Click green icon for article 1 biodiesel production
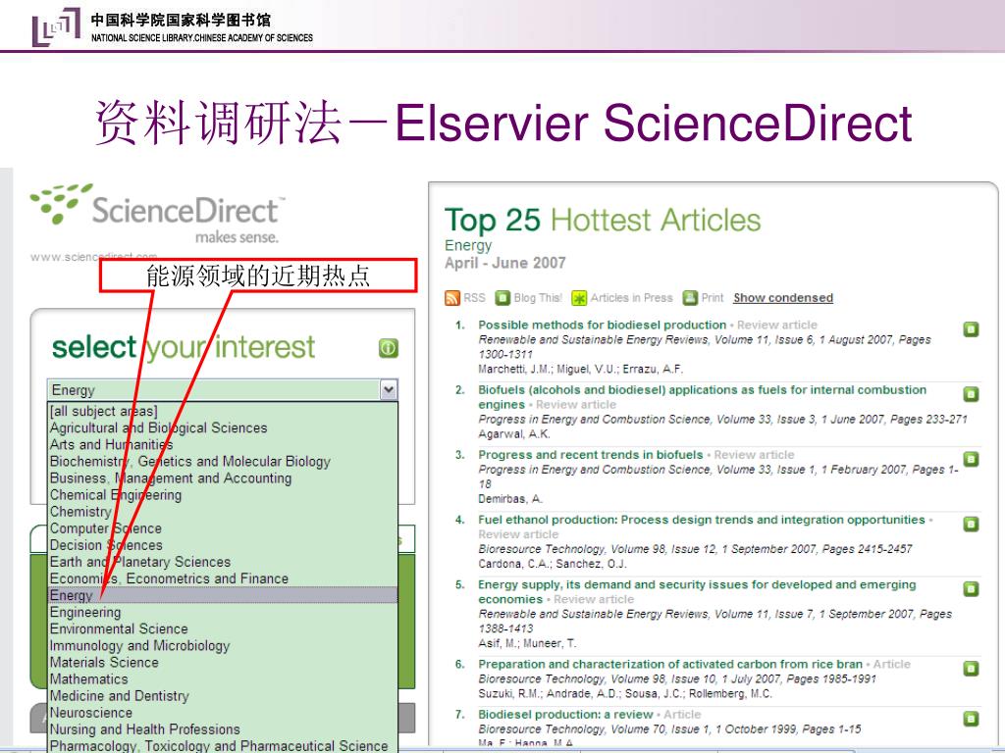 click(971, 329)
